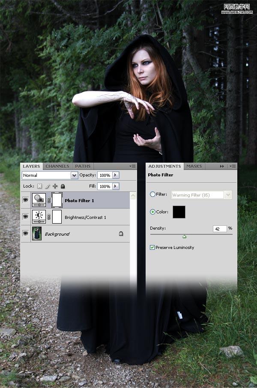257x388 pixels.
Task: Open the black color swatch picker
Action: point(179,212)
